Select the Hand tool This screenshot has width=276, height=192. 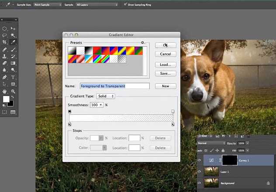(5, 91)
